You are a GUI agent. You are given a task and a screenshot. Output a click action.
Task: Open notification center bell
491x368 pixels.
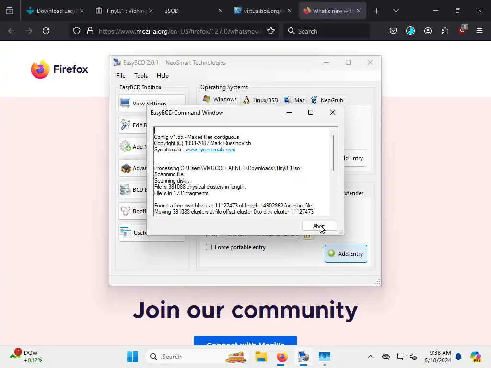click(458, 356)
